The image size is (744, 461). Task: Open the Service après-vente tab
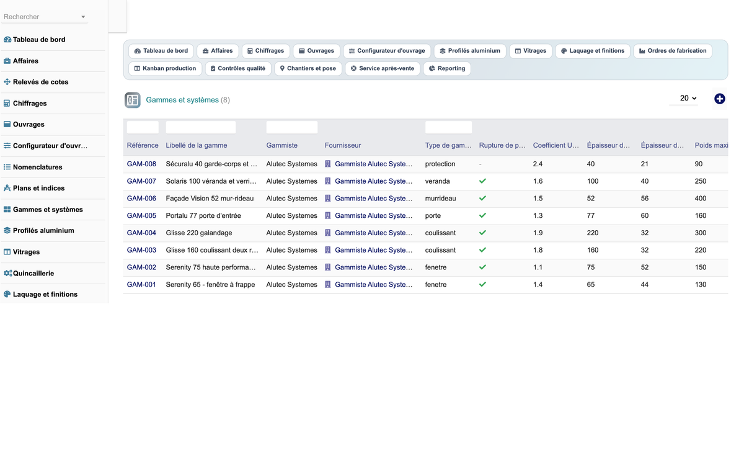(x=383, y=68)
